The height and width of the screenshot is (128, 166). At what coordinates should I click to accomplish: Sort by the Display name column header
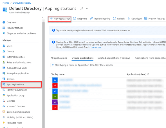pos(57,74)
